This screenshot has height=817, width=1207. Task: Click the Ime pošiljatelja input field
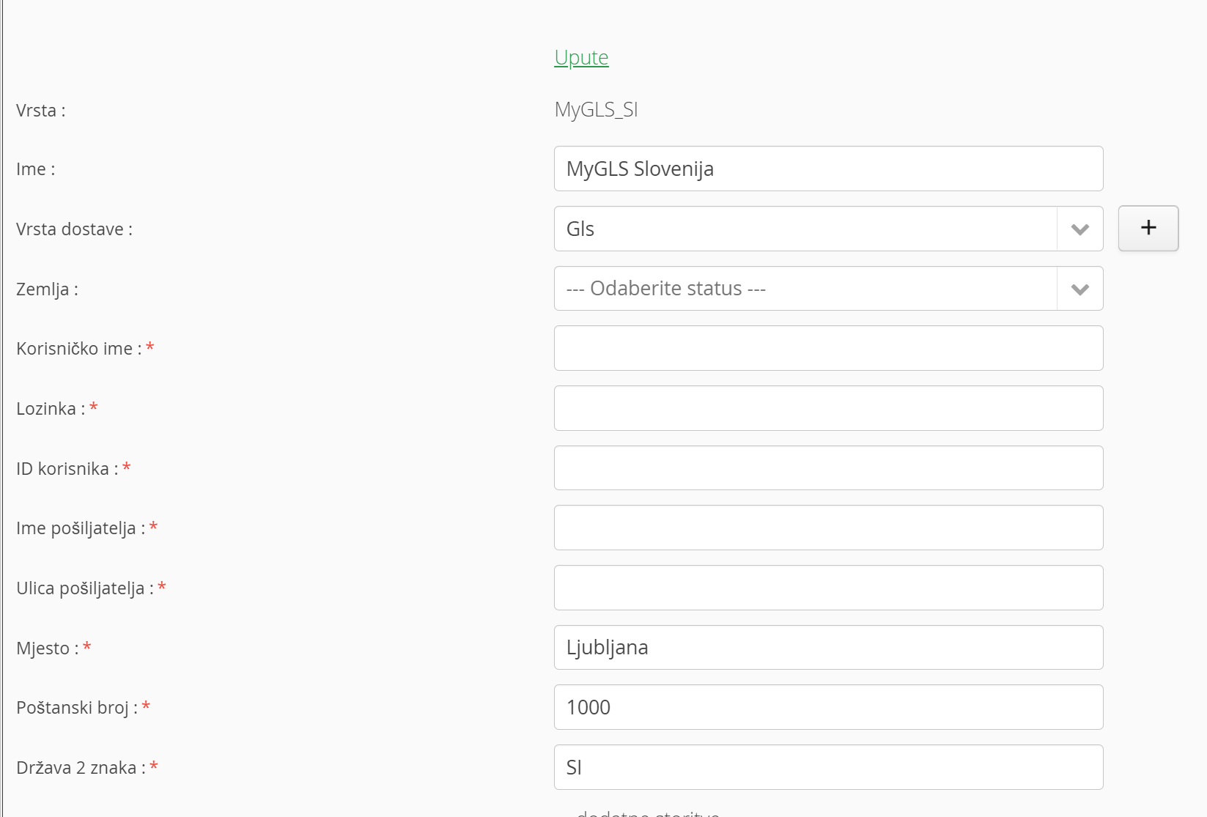coord(829,528)
